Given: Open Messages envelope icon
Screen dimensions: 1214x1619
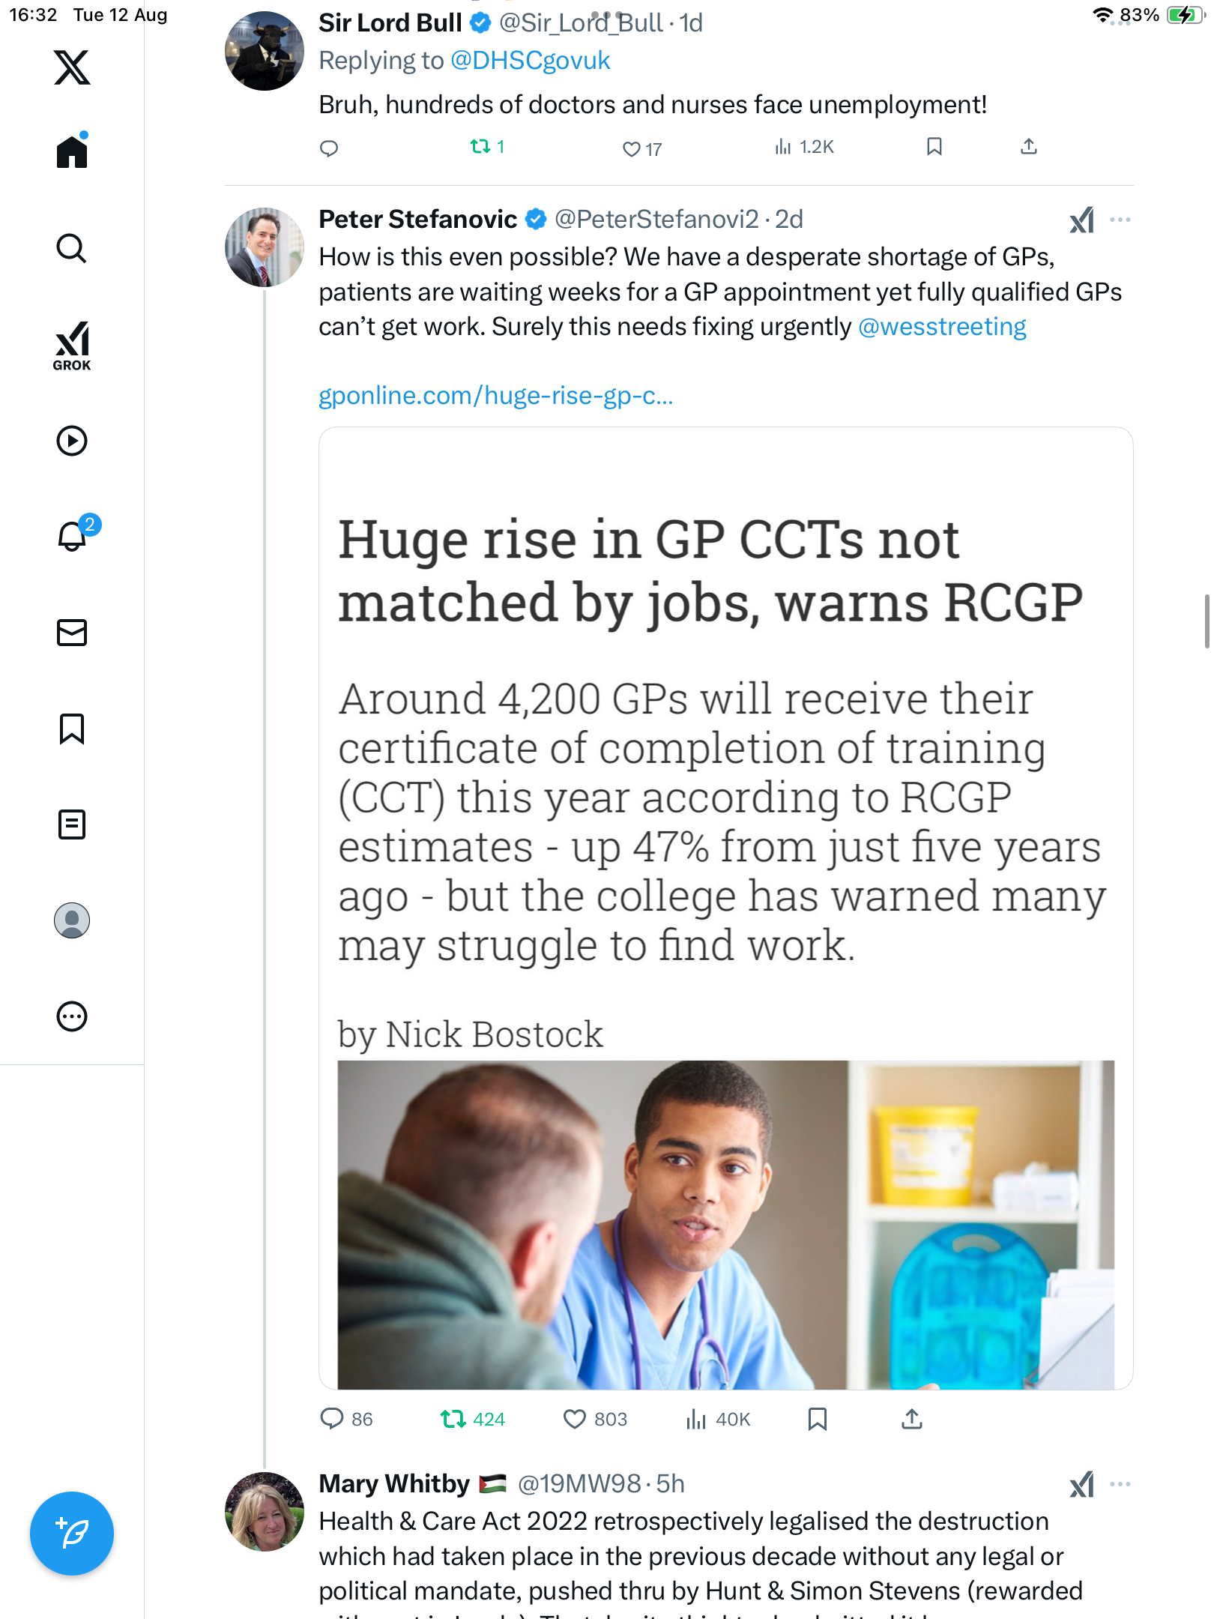Looking at the screenshot, I should 72,633.
